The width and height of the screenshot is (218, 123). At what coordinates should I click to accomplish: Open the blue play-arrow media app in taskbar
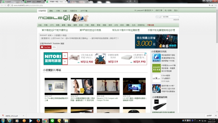(x=31, y=121)
